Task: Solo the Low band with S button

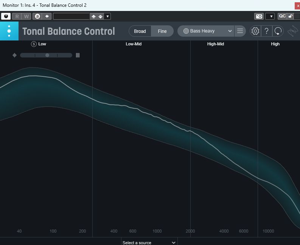Action: [34, 44]
